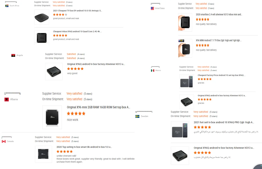Open the 2020 smartbox 2.4 wifi allwinner title
262x169 pixels.
[x=219, y=15]
